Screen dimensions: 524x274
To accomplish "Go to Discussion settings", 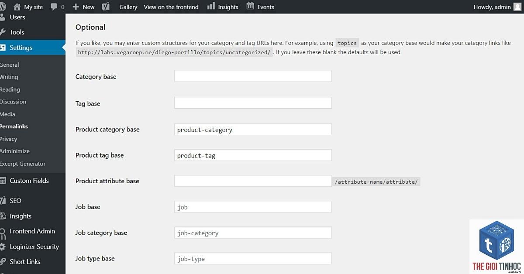I will pyautogui.click(x=13, y=102).
